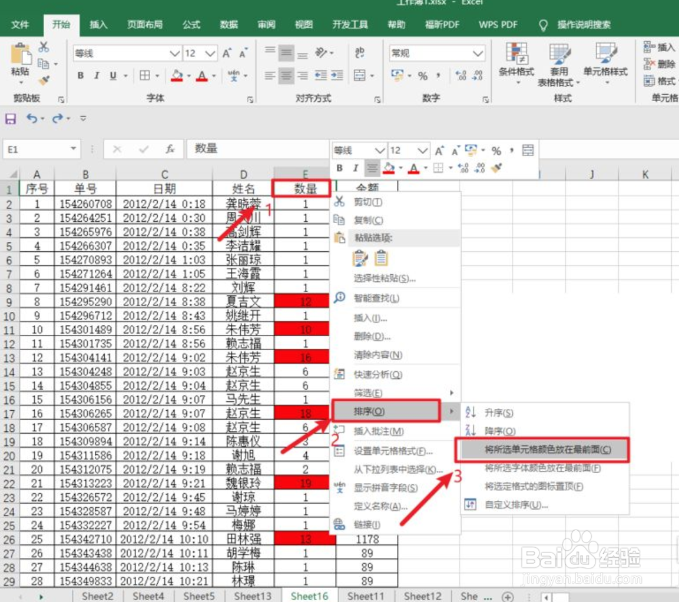Screen dimensions: 679x602
Task: Choose 复制(C) in the context menu
Action: point(395,220)
